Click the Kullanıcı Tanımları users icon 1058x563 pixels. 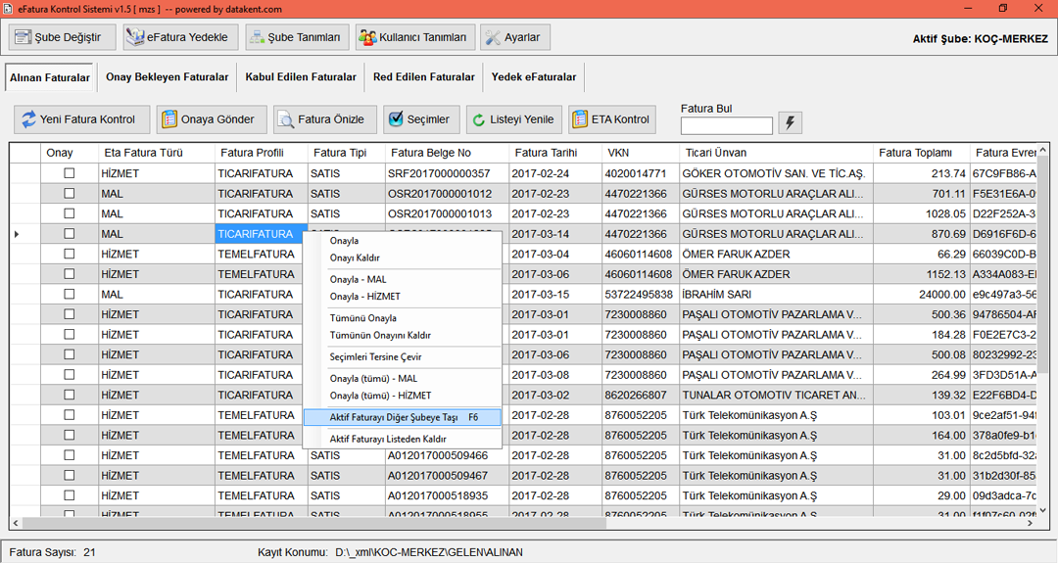point(367,37)
